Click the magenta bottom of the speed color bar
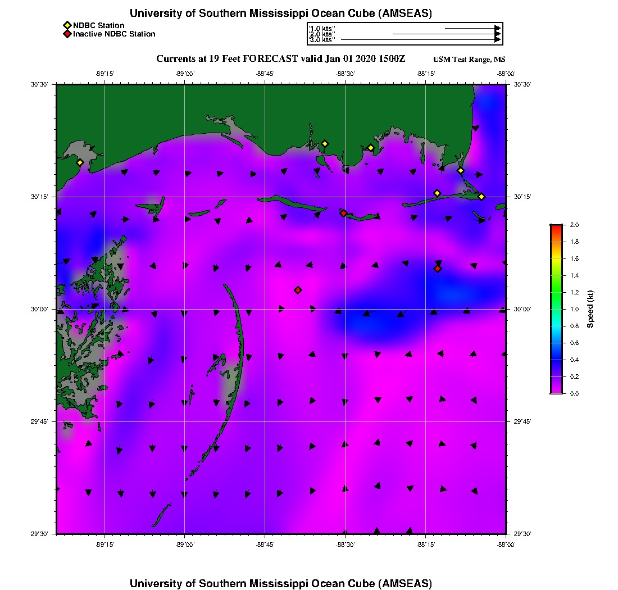This screenshot has height=590, width=618. (x=556, y=389)
